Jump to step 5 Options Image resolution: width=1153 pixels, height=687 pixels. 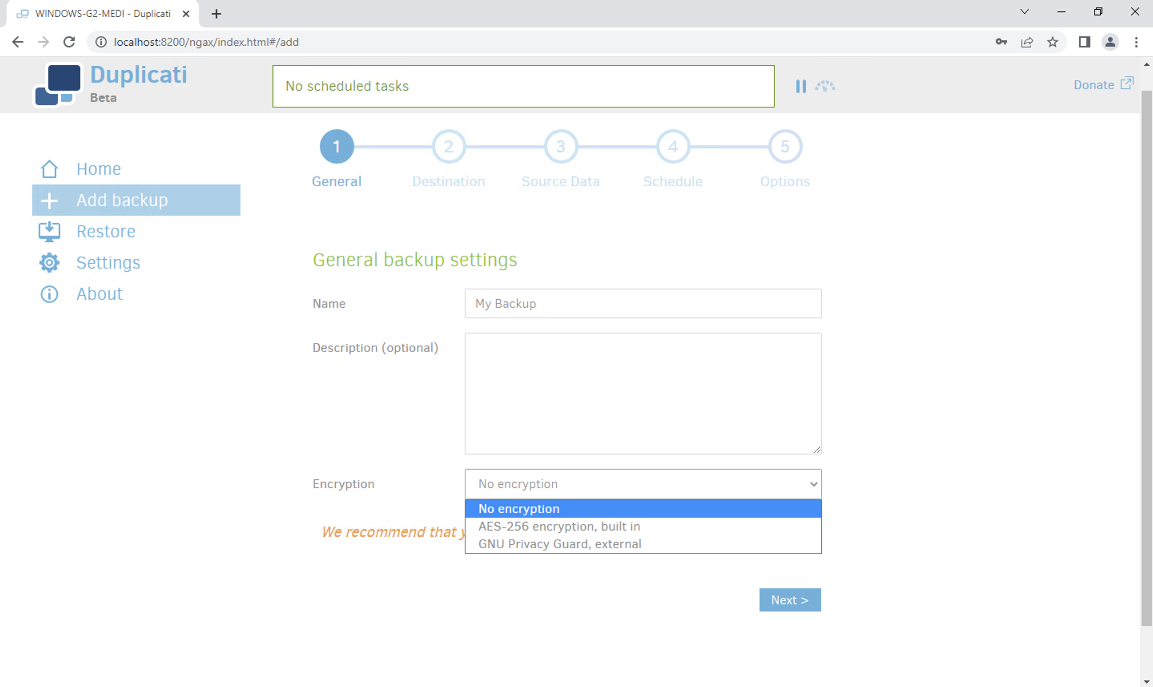pyautogui.click(x=785, y=147)
